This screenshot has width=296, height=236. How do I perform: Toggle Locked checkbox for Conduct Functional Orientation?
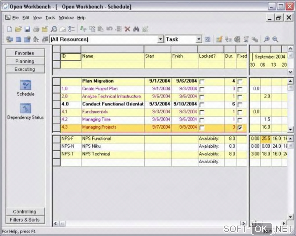pyautogui.click(x=202, y=105)
